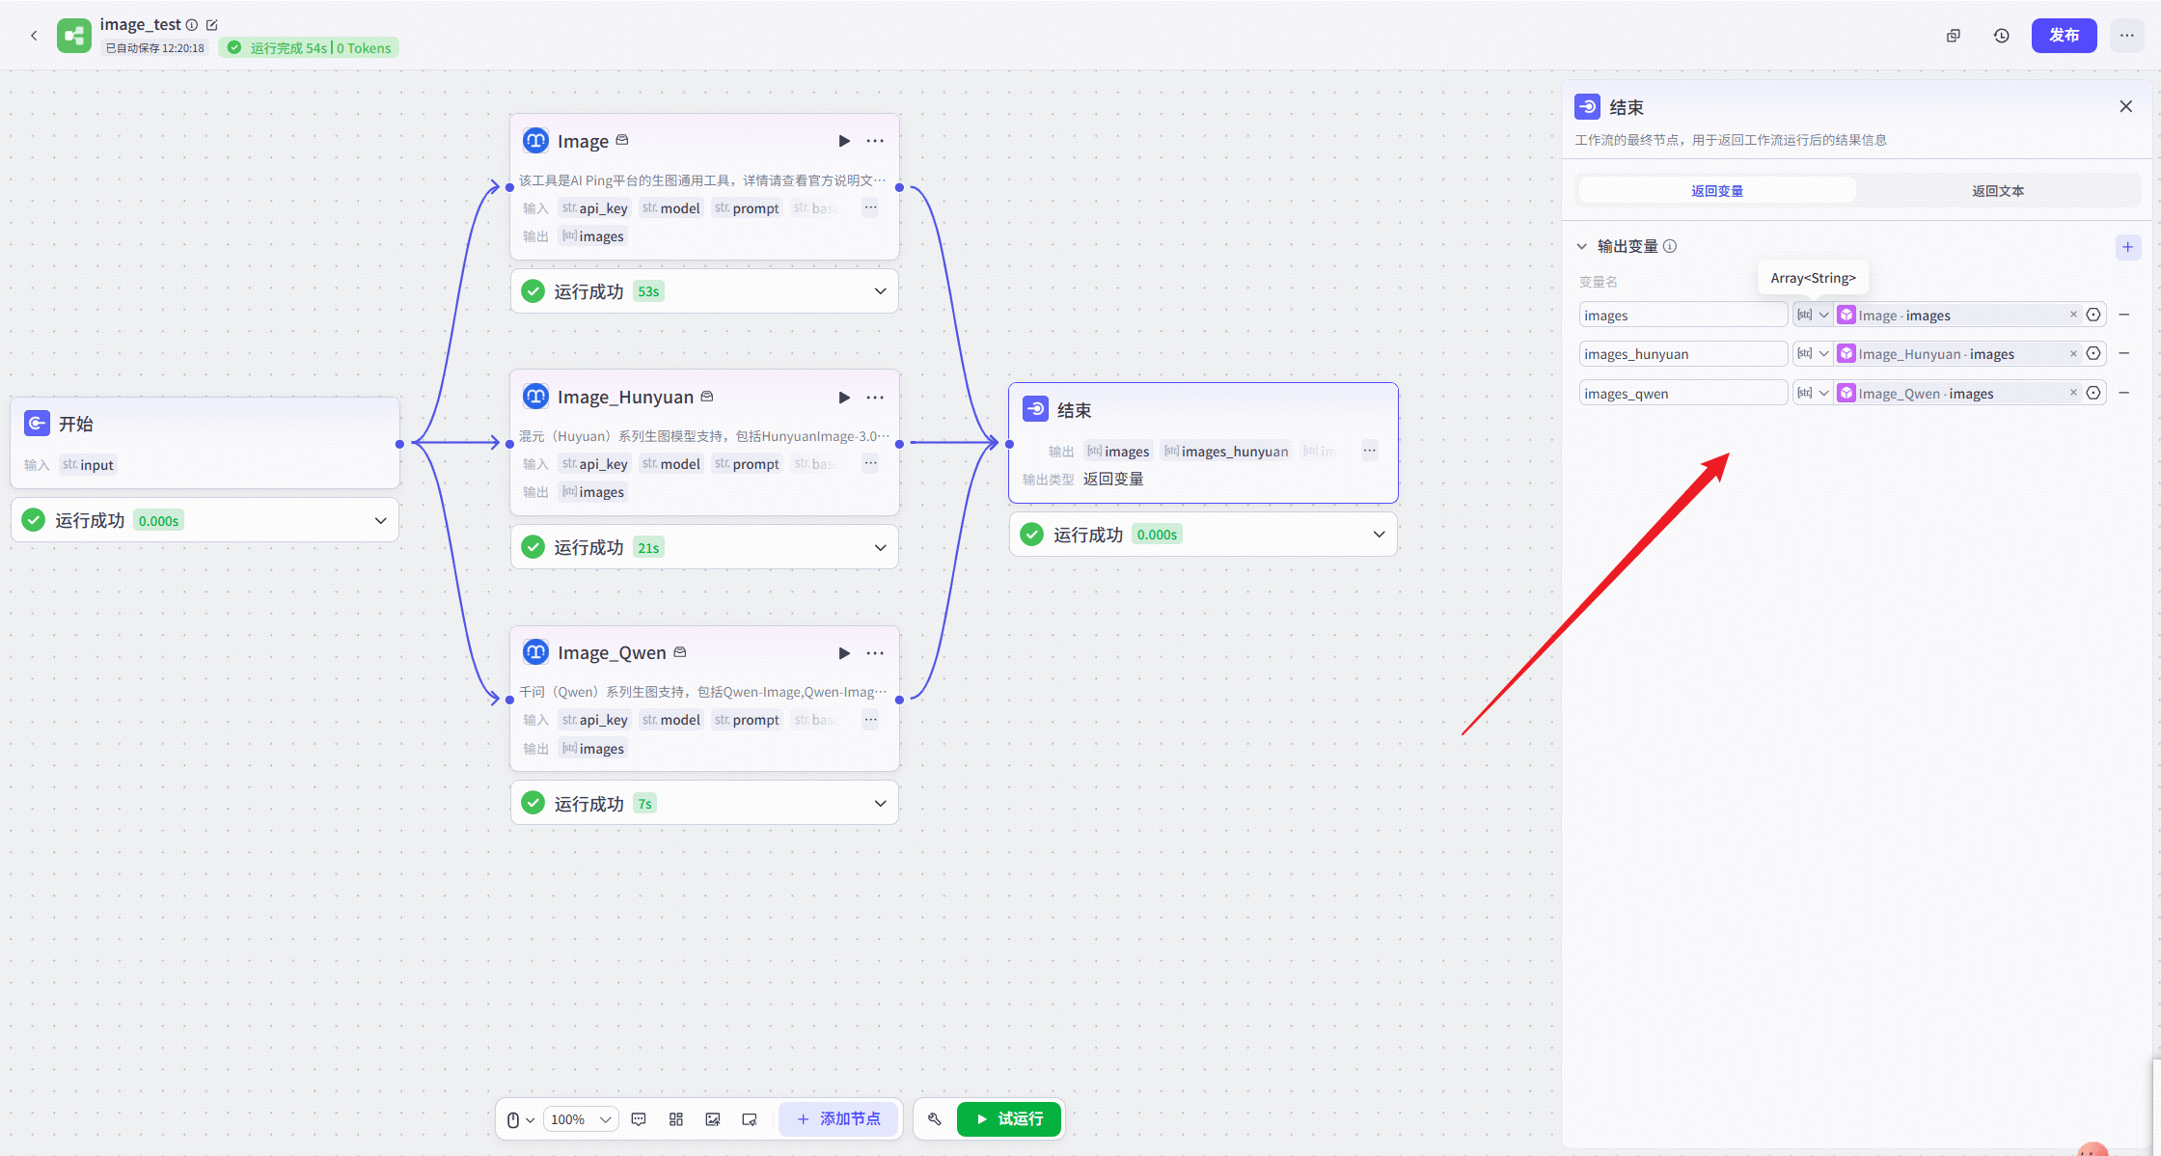This screenshot has width=2161, height=1156.
Task: Click the wrench debug icon
Action: (x=934, y=1119)
